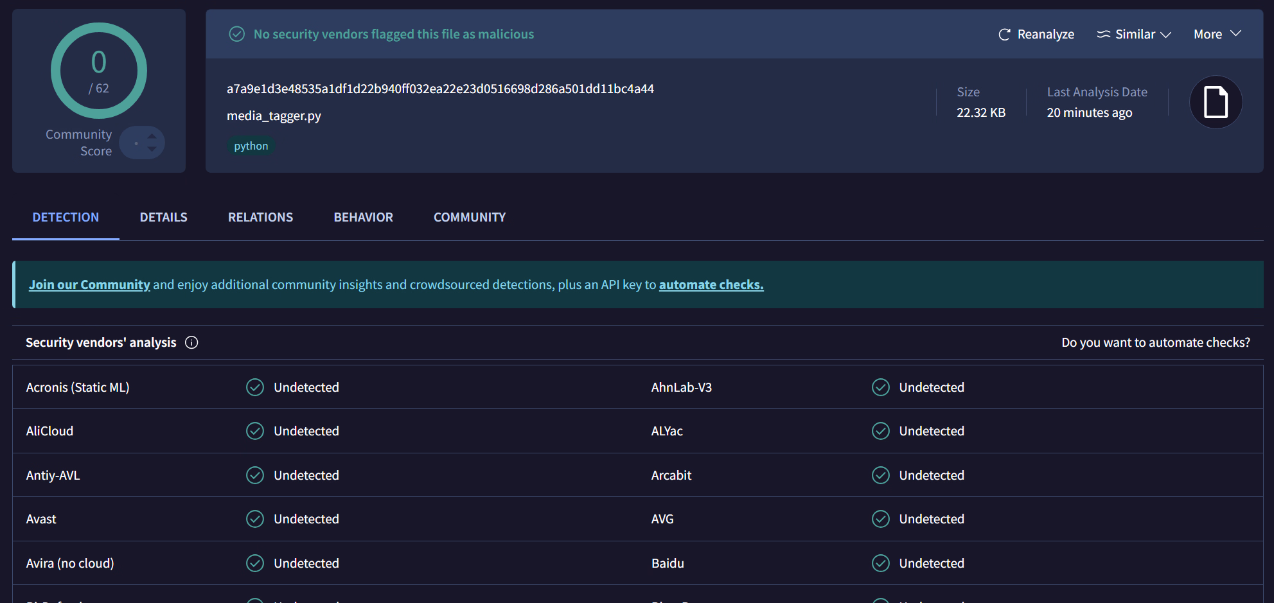The width and height of the screenshot is (1274, 603).
Task: Switch to the Details tab
Action: click(x=164, y=218)
